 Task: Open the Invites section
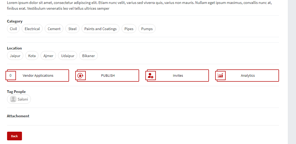click(x=178, y=76)
